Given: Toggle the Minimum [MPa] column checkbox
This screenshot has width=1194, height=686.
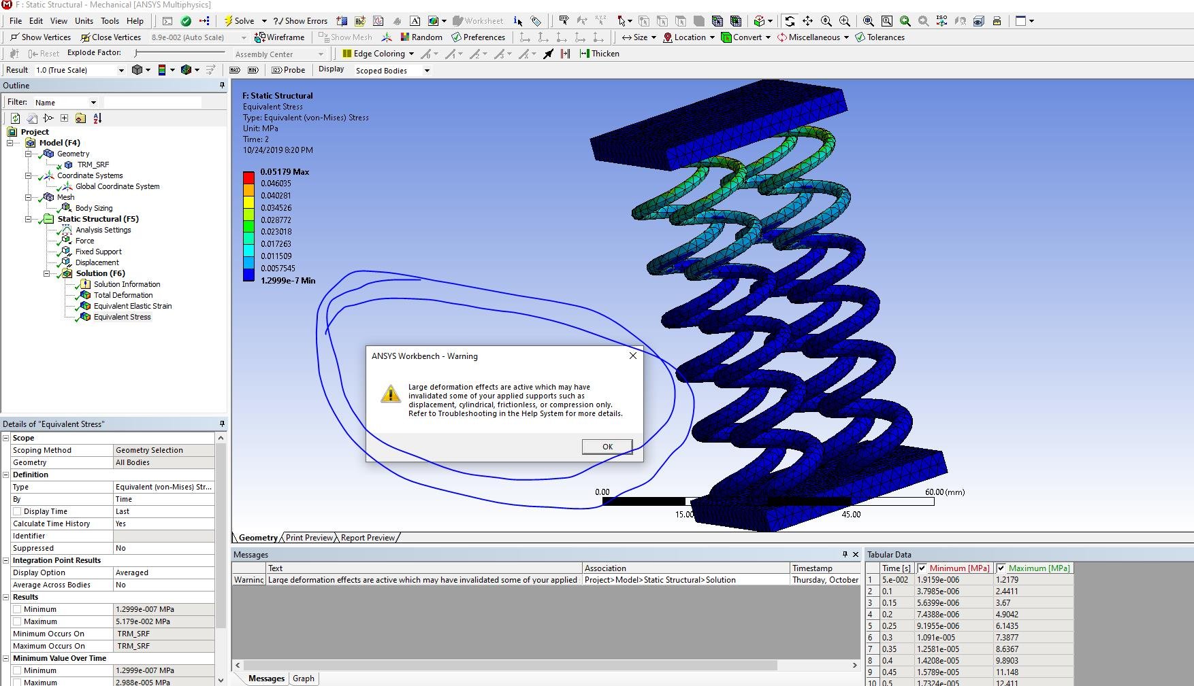Looking at the screenshot, I should tap(922, 568).
